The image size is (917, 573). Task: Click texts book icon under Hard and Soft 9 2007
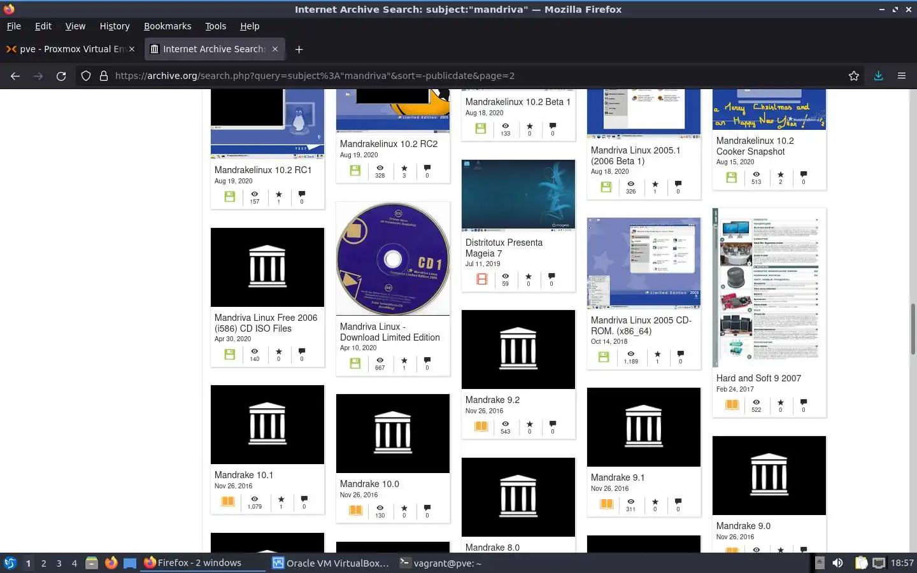(732, 405)
